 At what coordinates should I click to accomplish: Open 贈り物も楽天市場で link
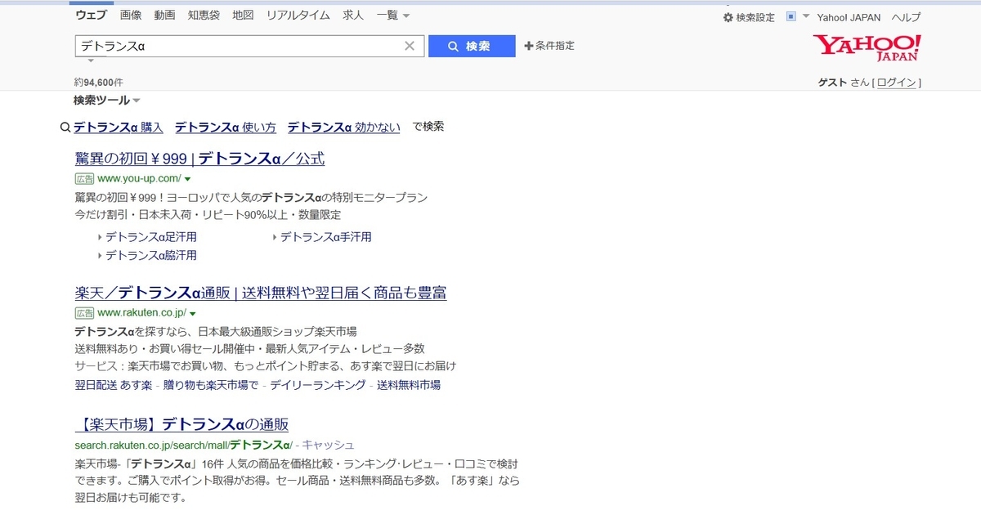point(212,385)
